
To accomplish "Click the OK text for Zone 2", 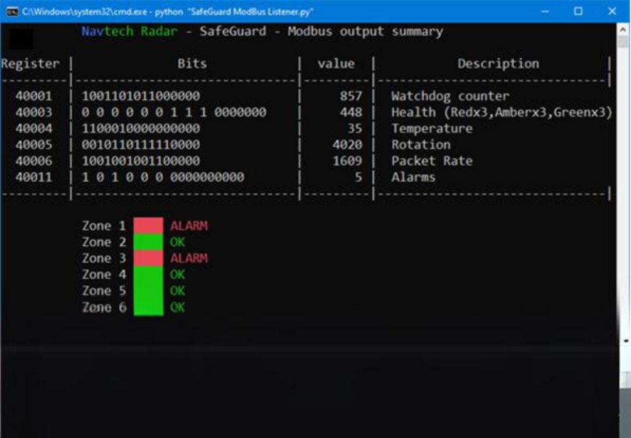I will coord(178,242).
